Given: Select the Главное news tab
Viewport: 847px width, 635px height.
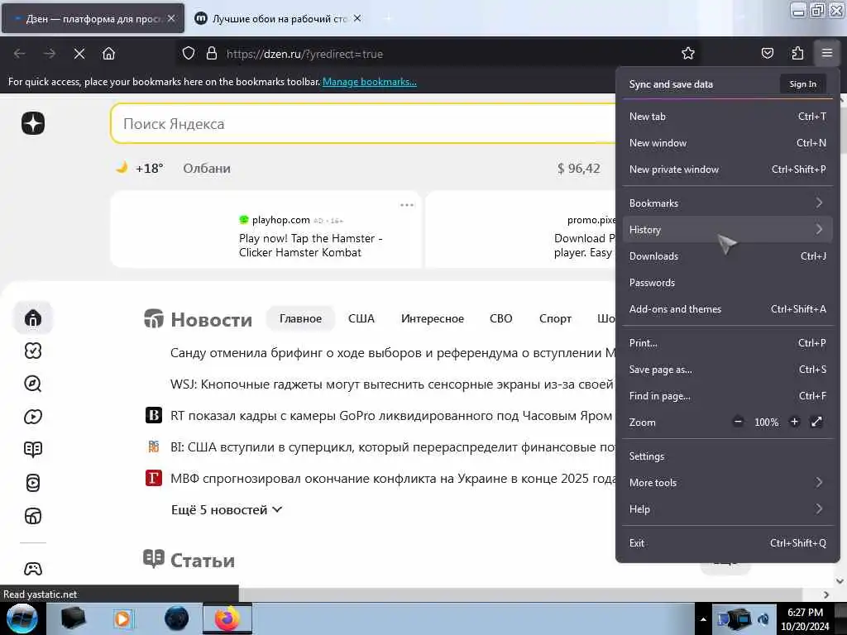Looking at the screenshot, I should coord(300,318).
